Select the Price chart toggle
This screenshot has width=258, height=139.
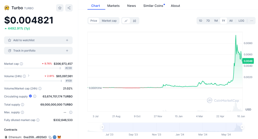point(94,21)
